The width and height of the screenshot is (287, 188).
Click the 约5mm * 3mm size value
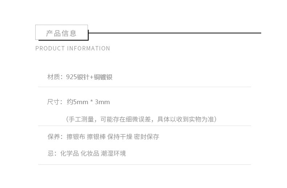88,102
